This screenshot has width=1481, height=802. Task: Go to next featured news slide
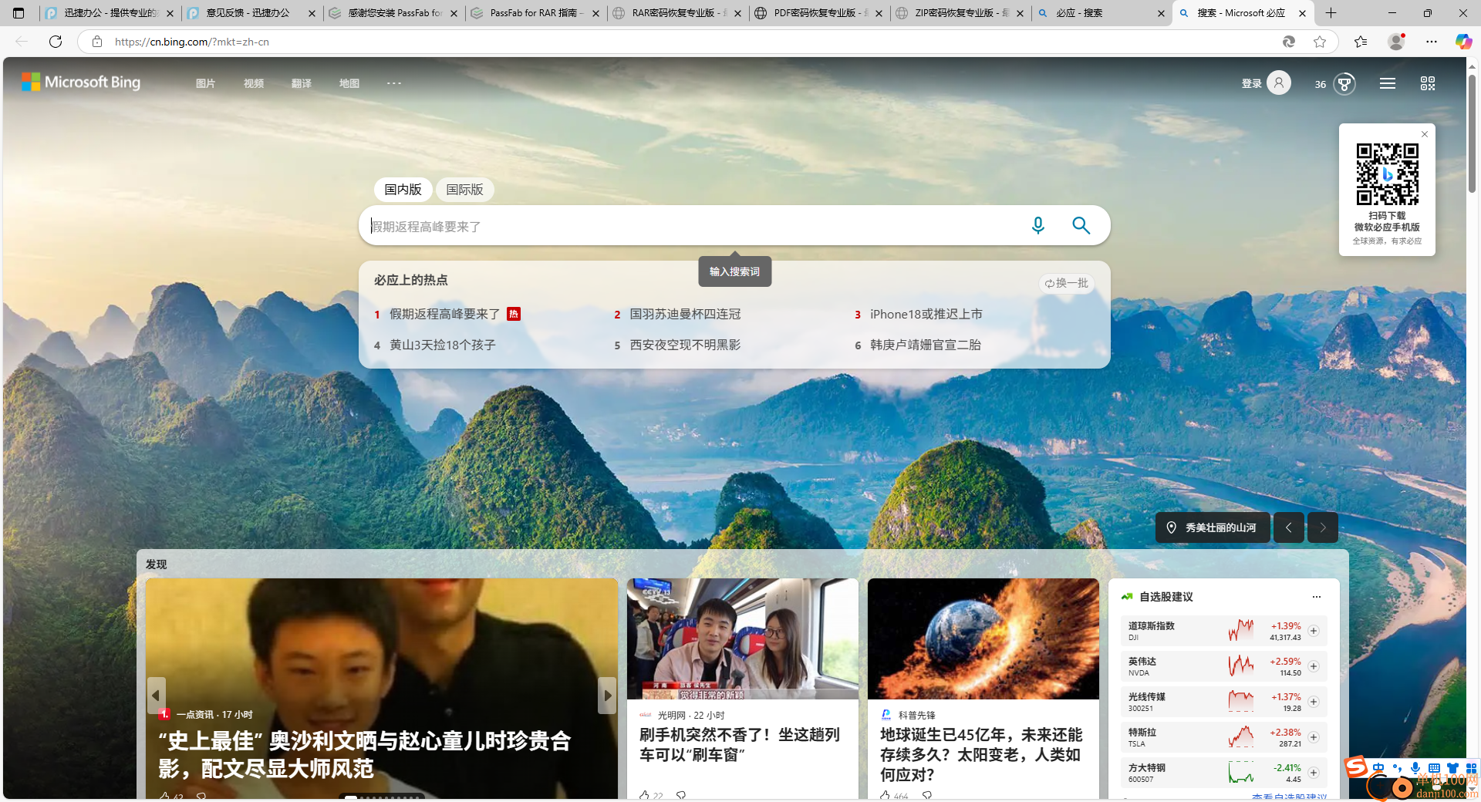(607, 696)
